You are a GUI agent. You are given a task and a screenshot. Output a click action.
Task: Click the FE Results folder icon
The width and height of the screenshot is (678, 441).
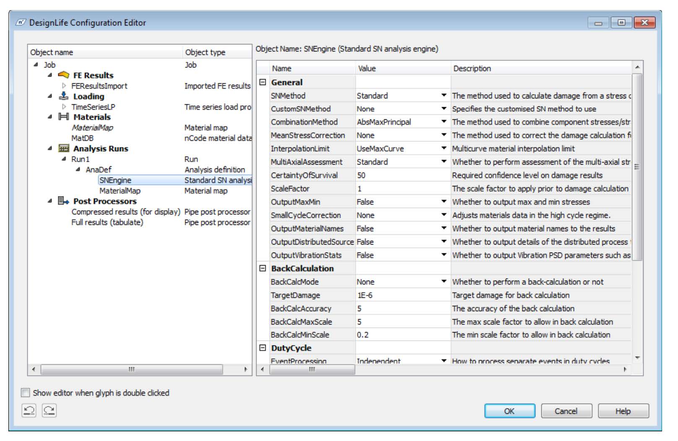[x=64, y=75]
